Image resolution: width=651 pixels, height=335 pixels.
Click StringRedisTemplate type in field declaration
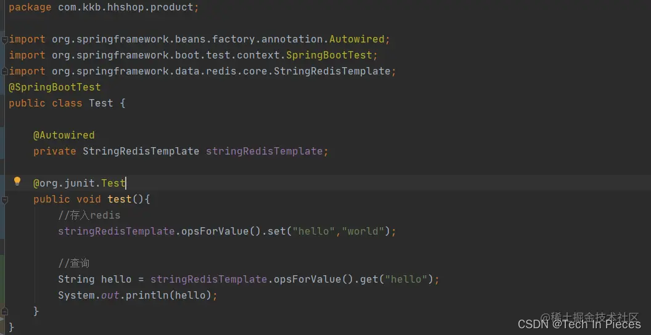(141, 151)
